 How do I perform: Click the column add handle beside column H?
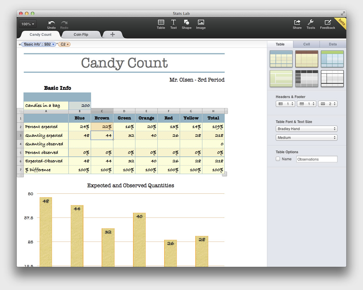pyautogui.click(x=226, y=111)
